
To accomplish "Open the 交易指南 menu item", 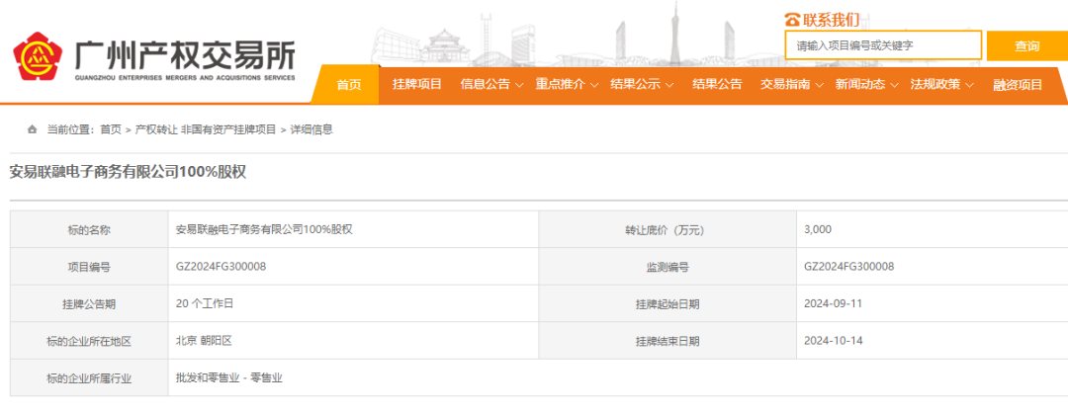I will coord(785,84).
